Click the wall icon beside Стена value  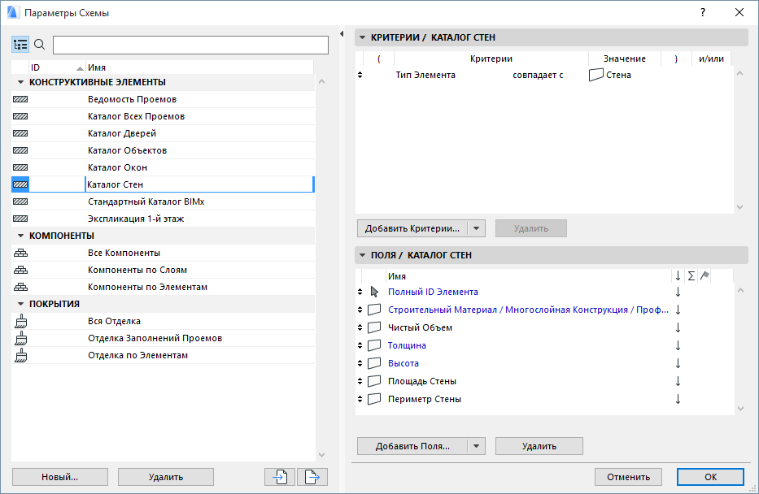(595, 75)
